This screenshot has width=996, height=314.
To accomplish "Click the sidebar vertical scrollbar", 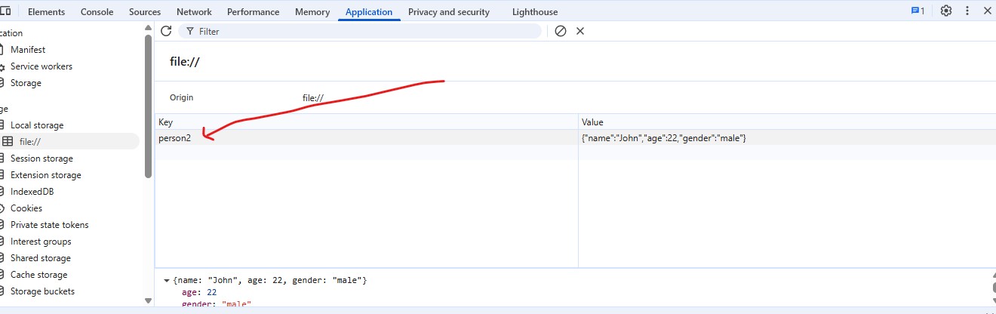I will (x=148, y=106).
